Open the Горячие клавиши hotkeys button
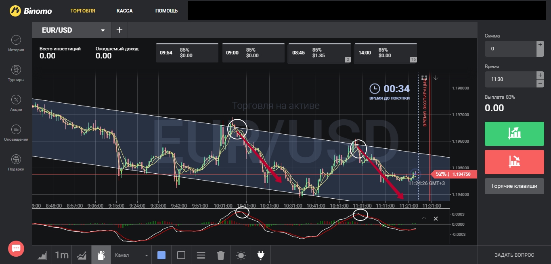The image size is (551, 264). point(514,186)
